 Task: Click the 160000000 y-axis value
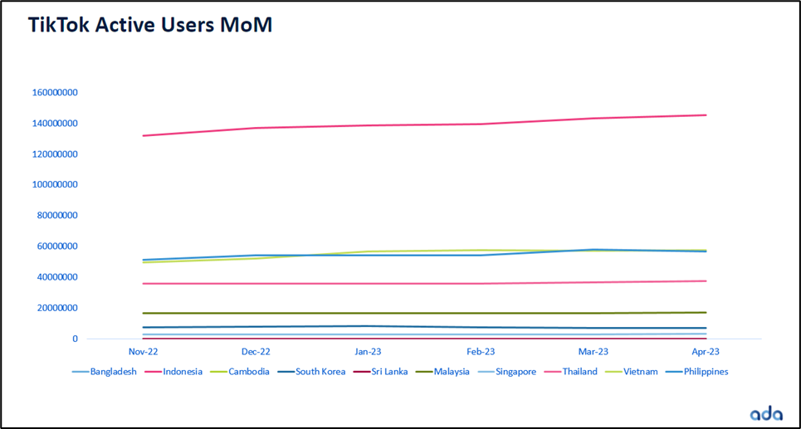click(x=55, y=93)
